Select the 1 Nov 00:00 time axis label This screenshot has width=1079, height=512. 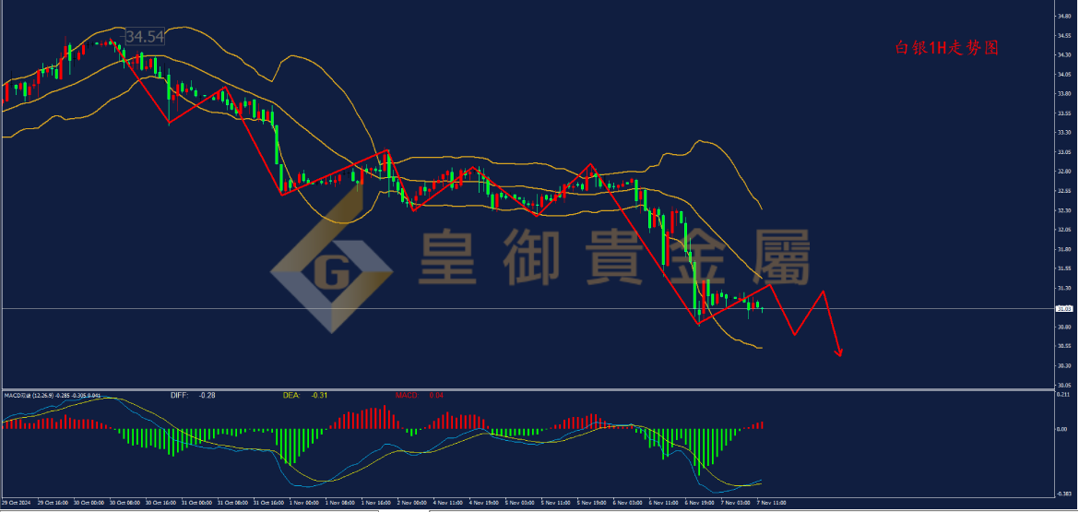[301, 503]
